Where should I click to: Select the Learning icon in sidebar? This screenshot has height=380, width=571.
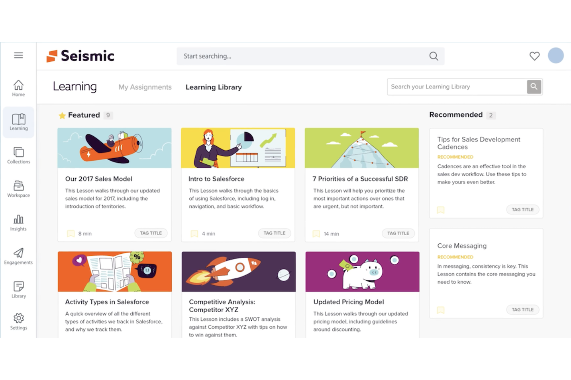coord(18,122)
